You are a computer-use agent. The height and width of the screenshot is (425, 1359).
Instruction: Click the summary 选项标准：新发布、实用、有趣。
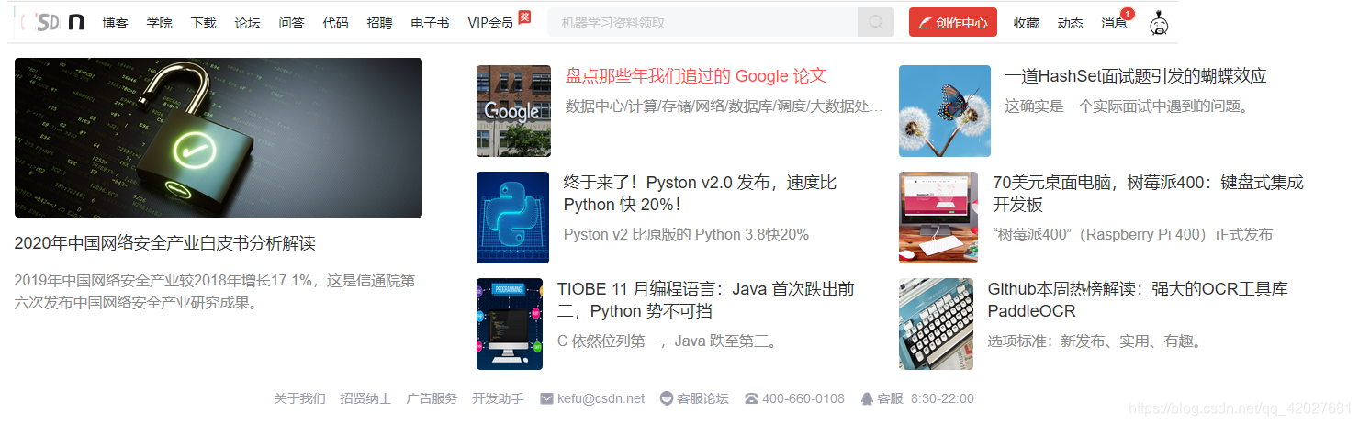(1095, 341)
